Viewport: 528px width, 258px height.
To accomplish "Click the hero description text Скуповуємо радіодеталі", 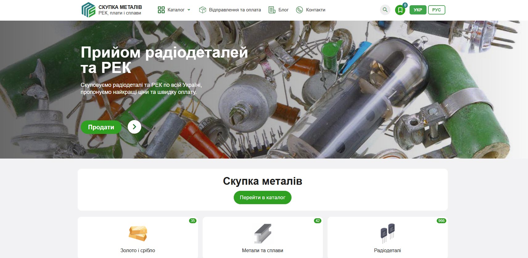I will click(141, 88).
